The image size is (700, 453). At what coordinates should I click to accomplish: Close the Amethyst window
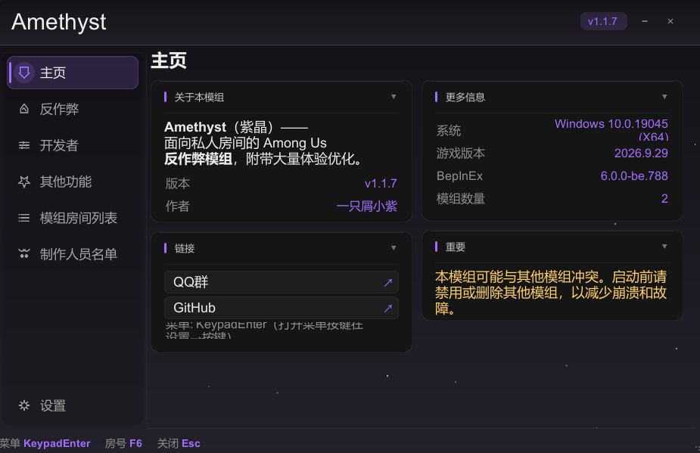click(670, 21)
